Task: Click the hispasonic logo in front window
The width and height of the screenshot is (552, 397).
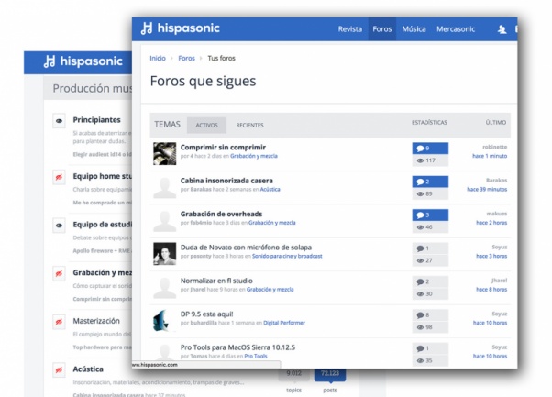Action: point(181,28)
